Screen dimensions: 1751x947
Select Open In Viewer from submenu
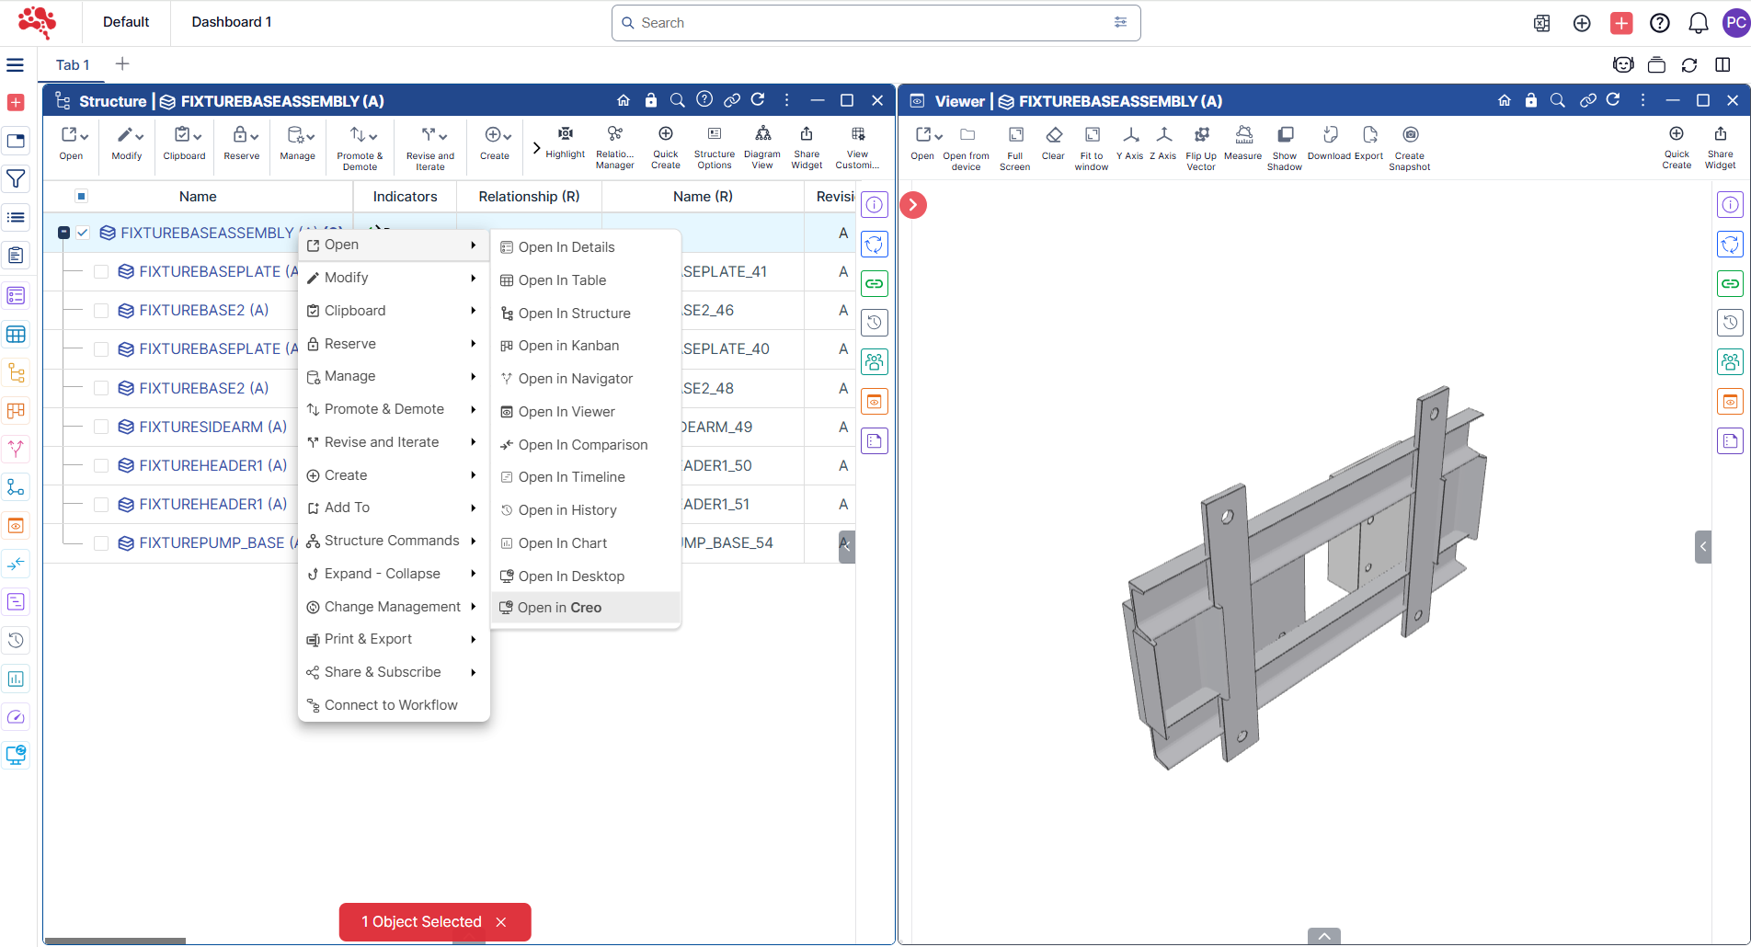pos(566,412)
